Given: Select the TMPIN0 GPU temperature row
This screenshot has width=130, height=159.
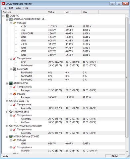Looking at the screenshot, I should click(73, 151).
